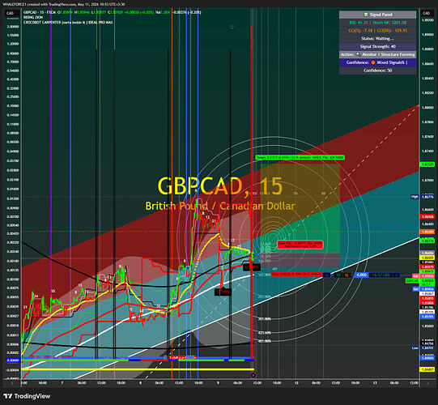Click the orange Mixed Signals circle icon

coord(373,62)
